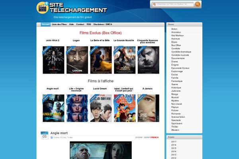This screenshot has width=239, height=159.
Task: Click the À Jamais title link
Action: pyautogui.click(x=147, y=89)
